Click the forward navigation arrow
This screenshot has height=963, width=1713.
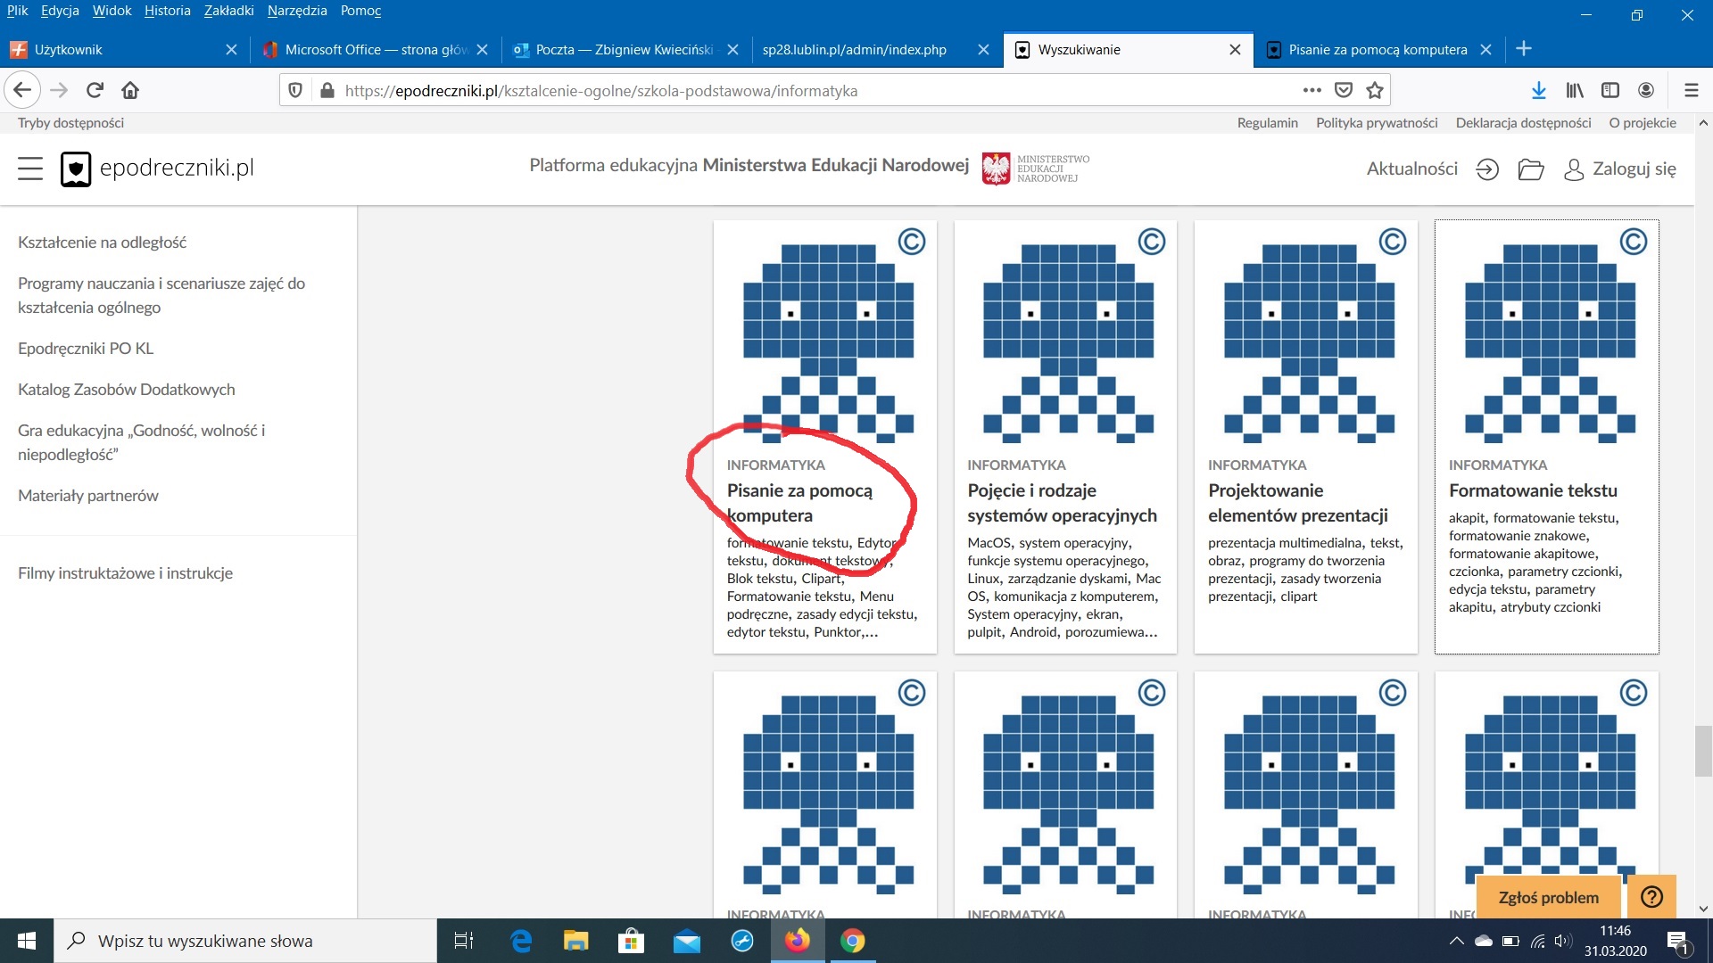coord(59,90)
